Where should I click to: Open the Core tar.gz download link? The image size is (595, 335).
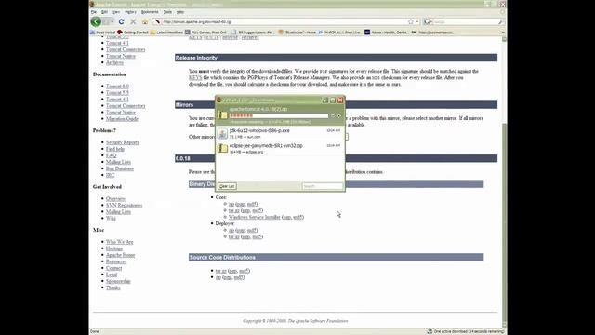(x=233, y=210)
